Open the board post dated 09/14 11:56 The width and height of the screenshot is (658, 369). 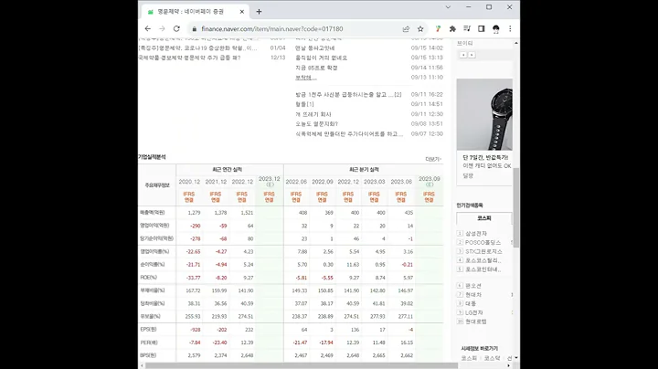[316, 68]
